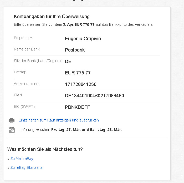Open the 'Zur eBay-Startseite' link

26,167
